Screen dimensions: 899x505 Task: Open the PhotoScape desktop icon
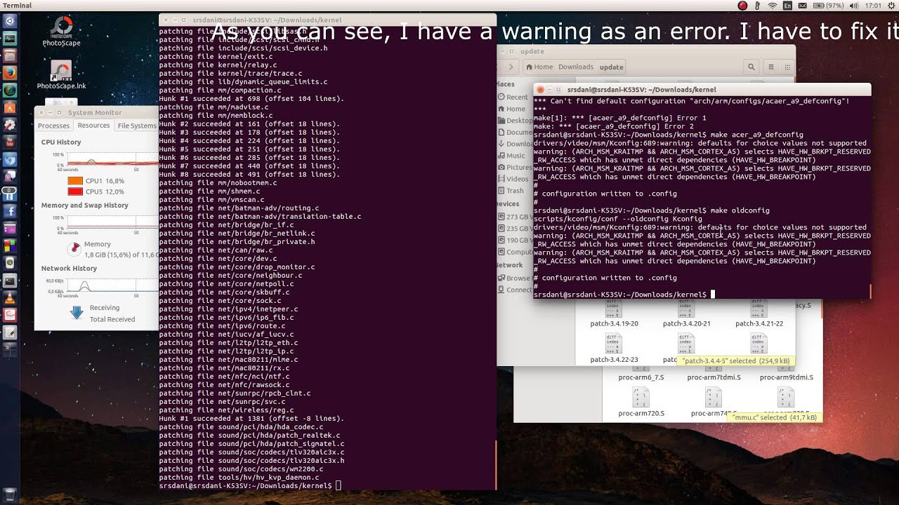(x=62, y=31)
